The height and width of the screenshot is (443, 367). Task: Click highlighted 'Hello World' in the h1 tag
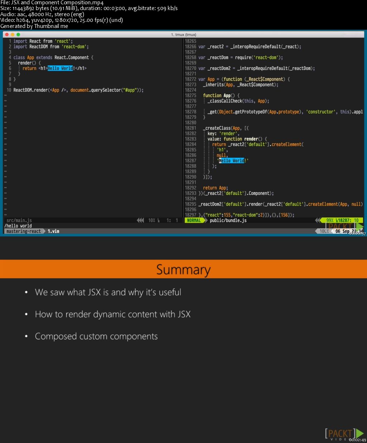tap(60, 68)
